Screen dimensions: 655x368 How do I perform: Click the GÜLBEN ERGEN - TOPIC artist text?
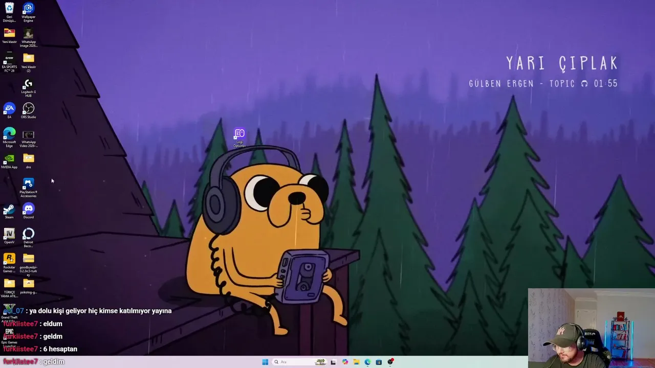(522, 83)
